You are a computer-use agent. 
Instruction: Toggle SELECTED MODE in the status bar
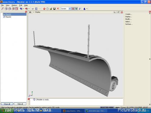pyautogui.click(x=107, y=107)
